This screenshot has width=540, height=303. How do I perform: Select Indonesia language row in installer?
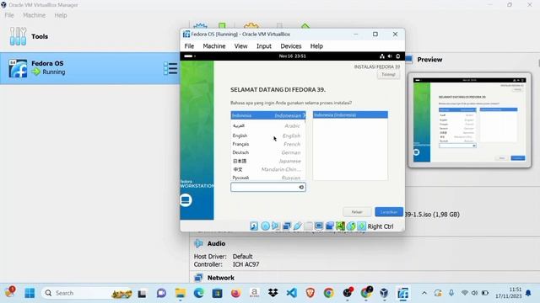coord(268,115)
